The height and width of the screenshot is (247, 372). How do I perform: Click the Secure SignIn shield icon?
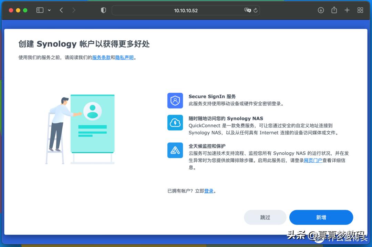point(175,101)
